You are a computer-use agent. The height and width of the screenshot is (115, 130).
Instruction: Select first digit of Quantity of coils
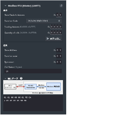pyautogui.click(x=52, y=33)
